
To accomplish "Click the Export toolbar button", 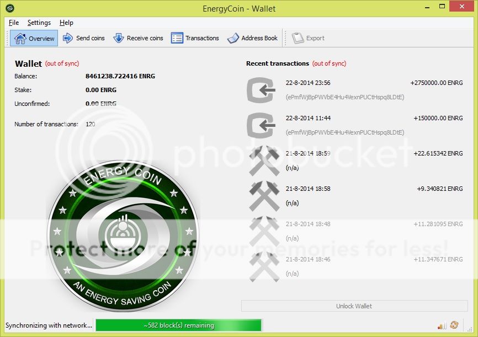I will click(x=308, y=38).
